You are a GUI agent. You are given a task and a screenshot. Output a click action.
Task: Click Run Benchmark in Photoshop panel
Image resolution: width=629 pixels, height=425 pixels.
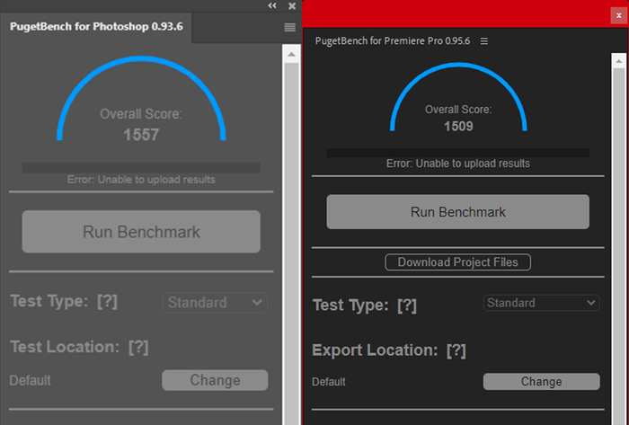pyautogui.click(x=141, y=232)
